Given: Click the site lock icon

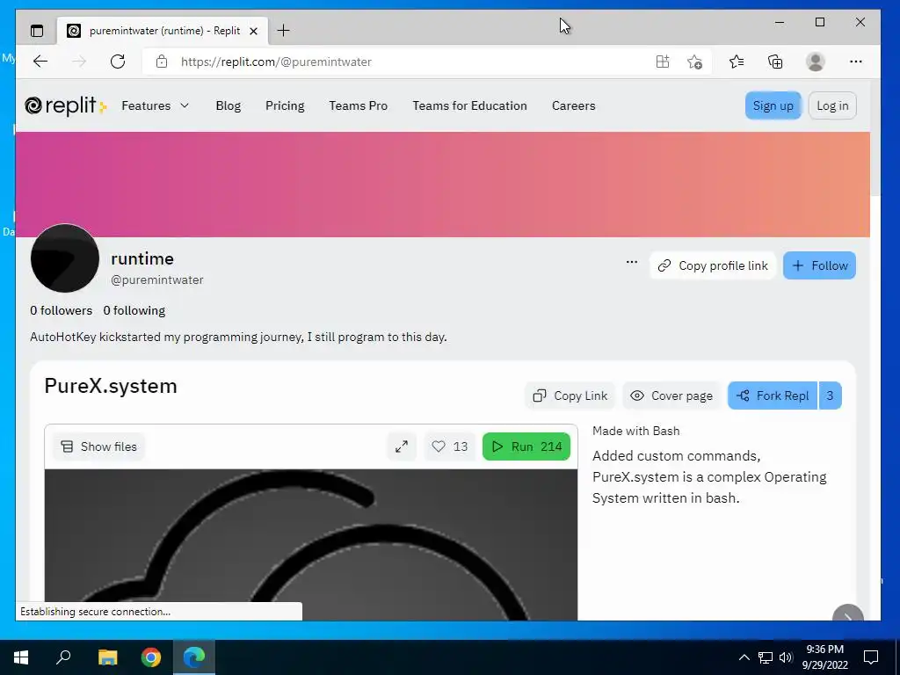Looking at the screenshot, I should tap(162, 62).
